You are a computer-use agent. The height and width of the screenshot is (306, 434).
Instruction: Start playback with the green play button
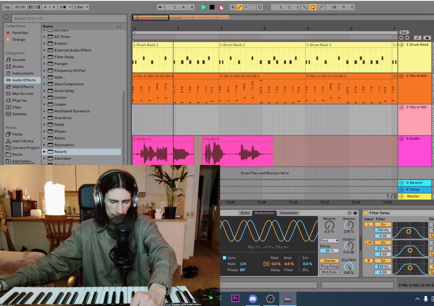[x=204, y=7]
